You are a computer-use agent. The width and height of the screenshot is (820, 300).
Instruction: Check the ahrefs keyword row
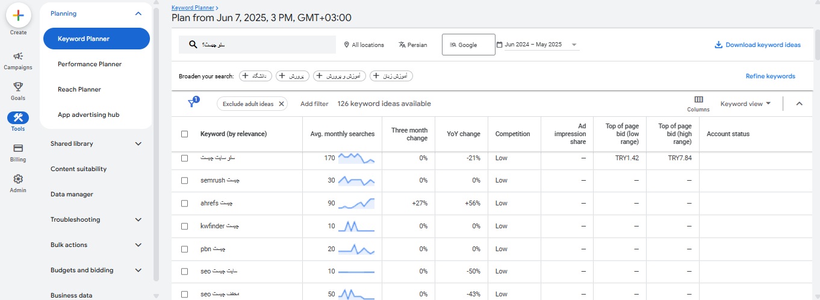[185, 203]
